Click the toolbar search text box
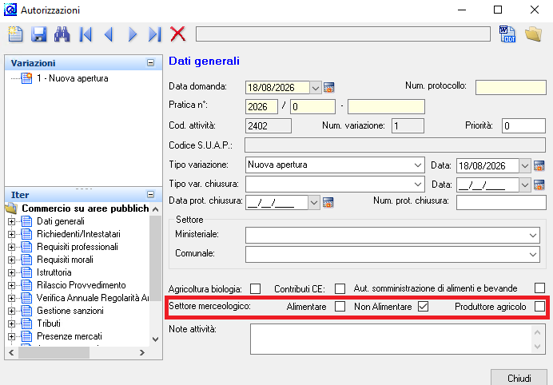The image size is (553, 385). click(343, 34)
